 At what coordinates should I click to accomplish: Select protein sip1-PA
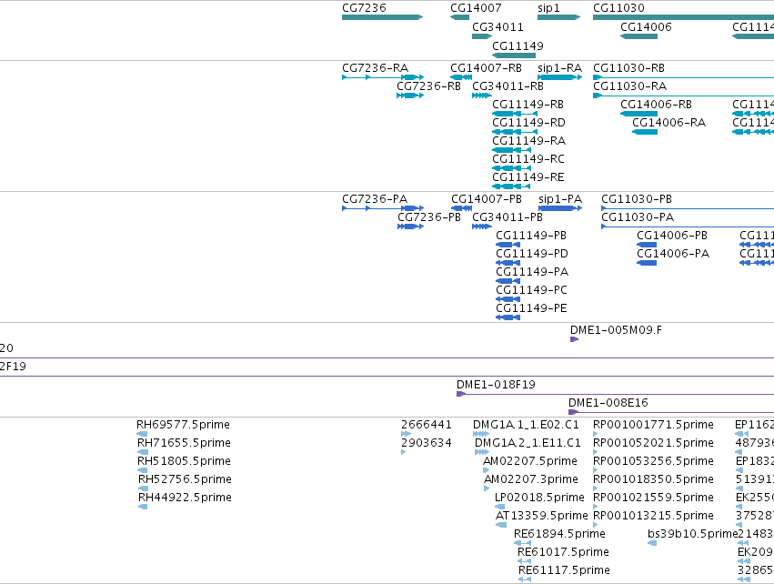(x=560, y=208)
